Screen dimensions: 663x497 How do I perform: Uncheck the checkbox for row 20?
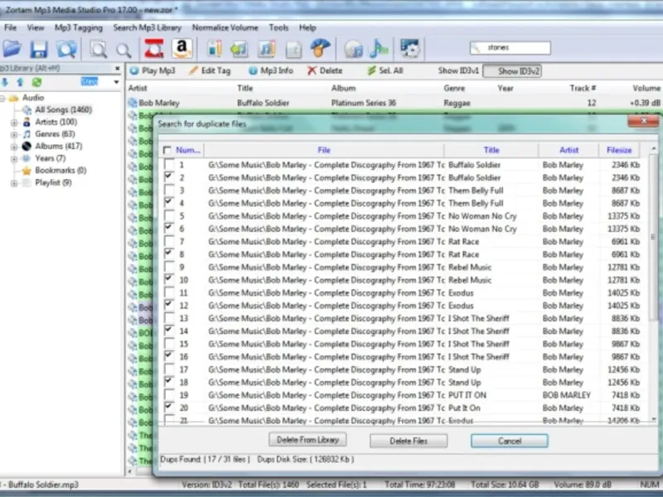click(169, 407)
